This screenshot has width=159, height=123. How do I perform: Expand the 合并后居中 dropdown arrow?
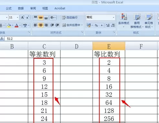click(x=82, y=25)
